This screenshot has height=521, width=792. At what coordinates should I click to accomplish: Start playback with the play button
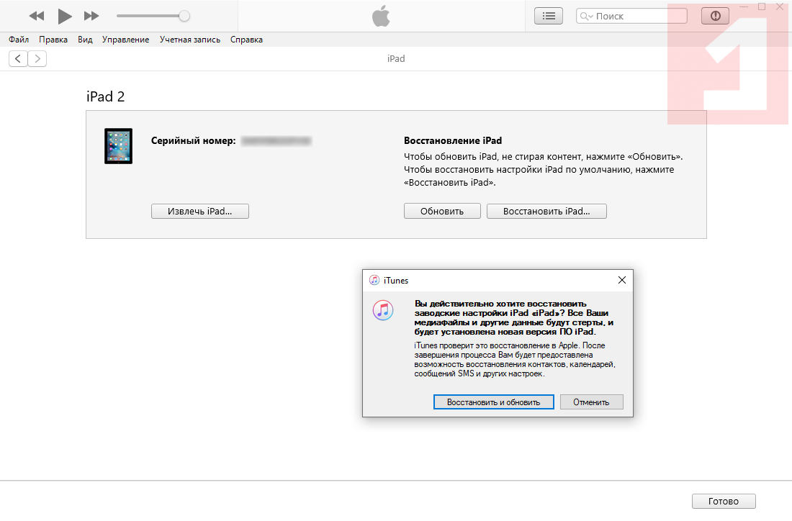click(65, 16)
